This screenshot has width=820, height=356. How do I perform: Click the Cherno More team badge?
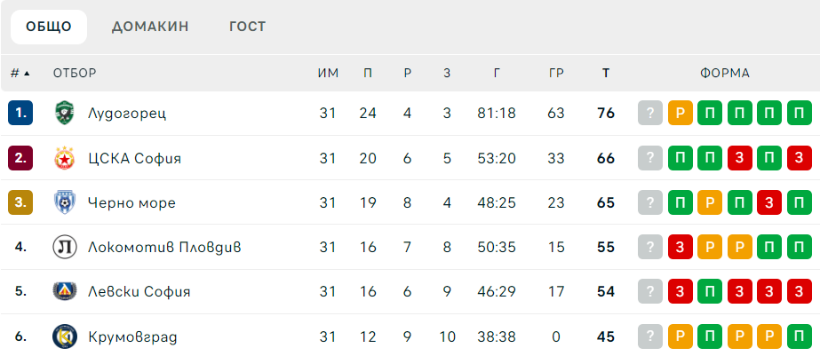(65, 202)
